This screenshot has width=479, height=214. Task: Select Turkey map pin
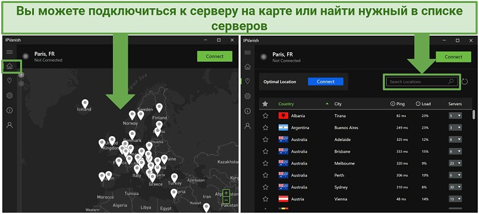click(x=174, y=178)
